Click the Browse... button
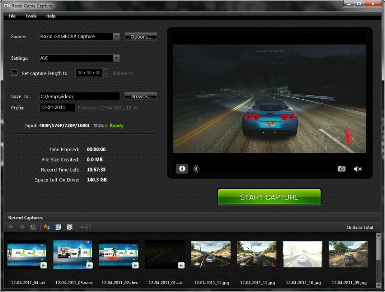The image size is (385, 292). tap(141, 97)
